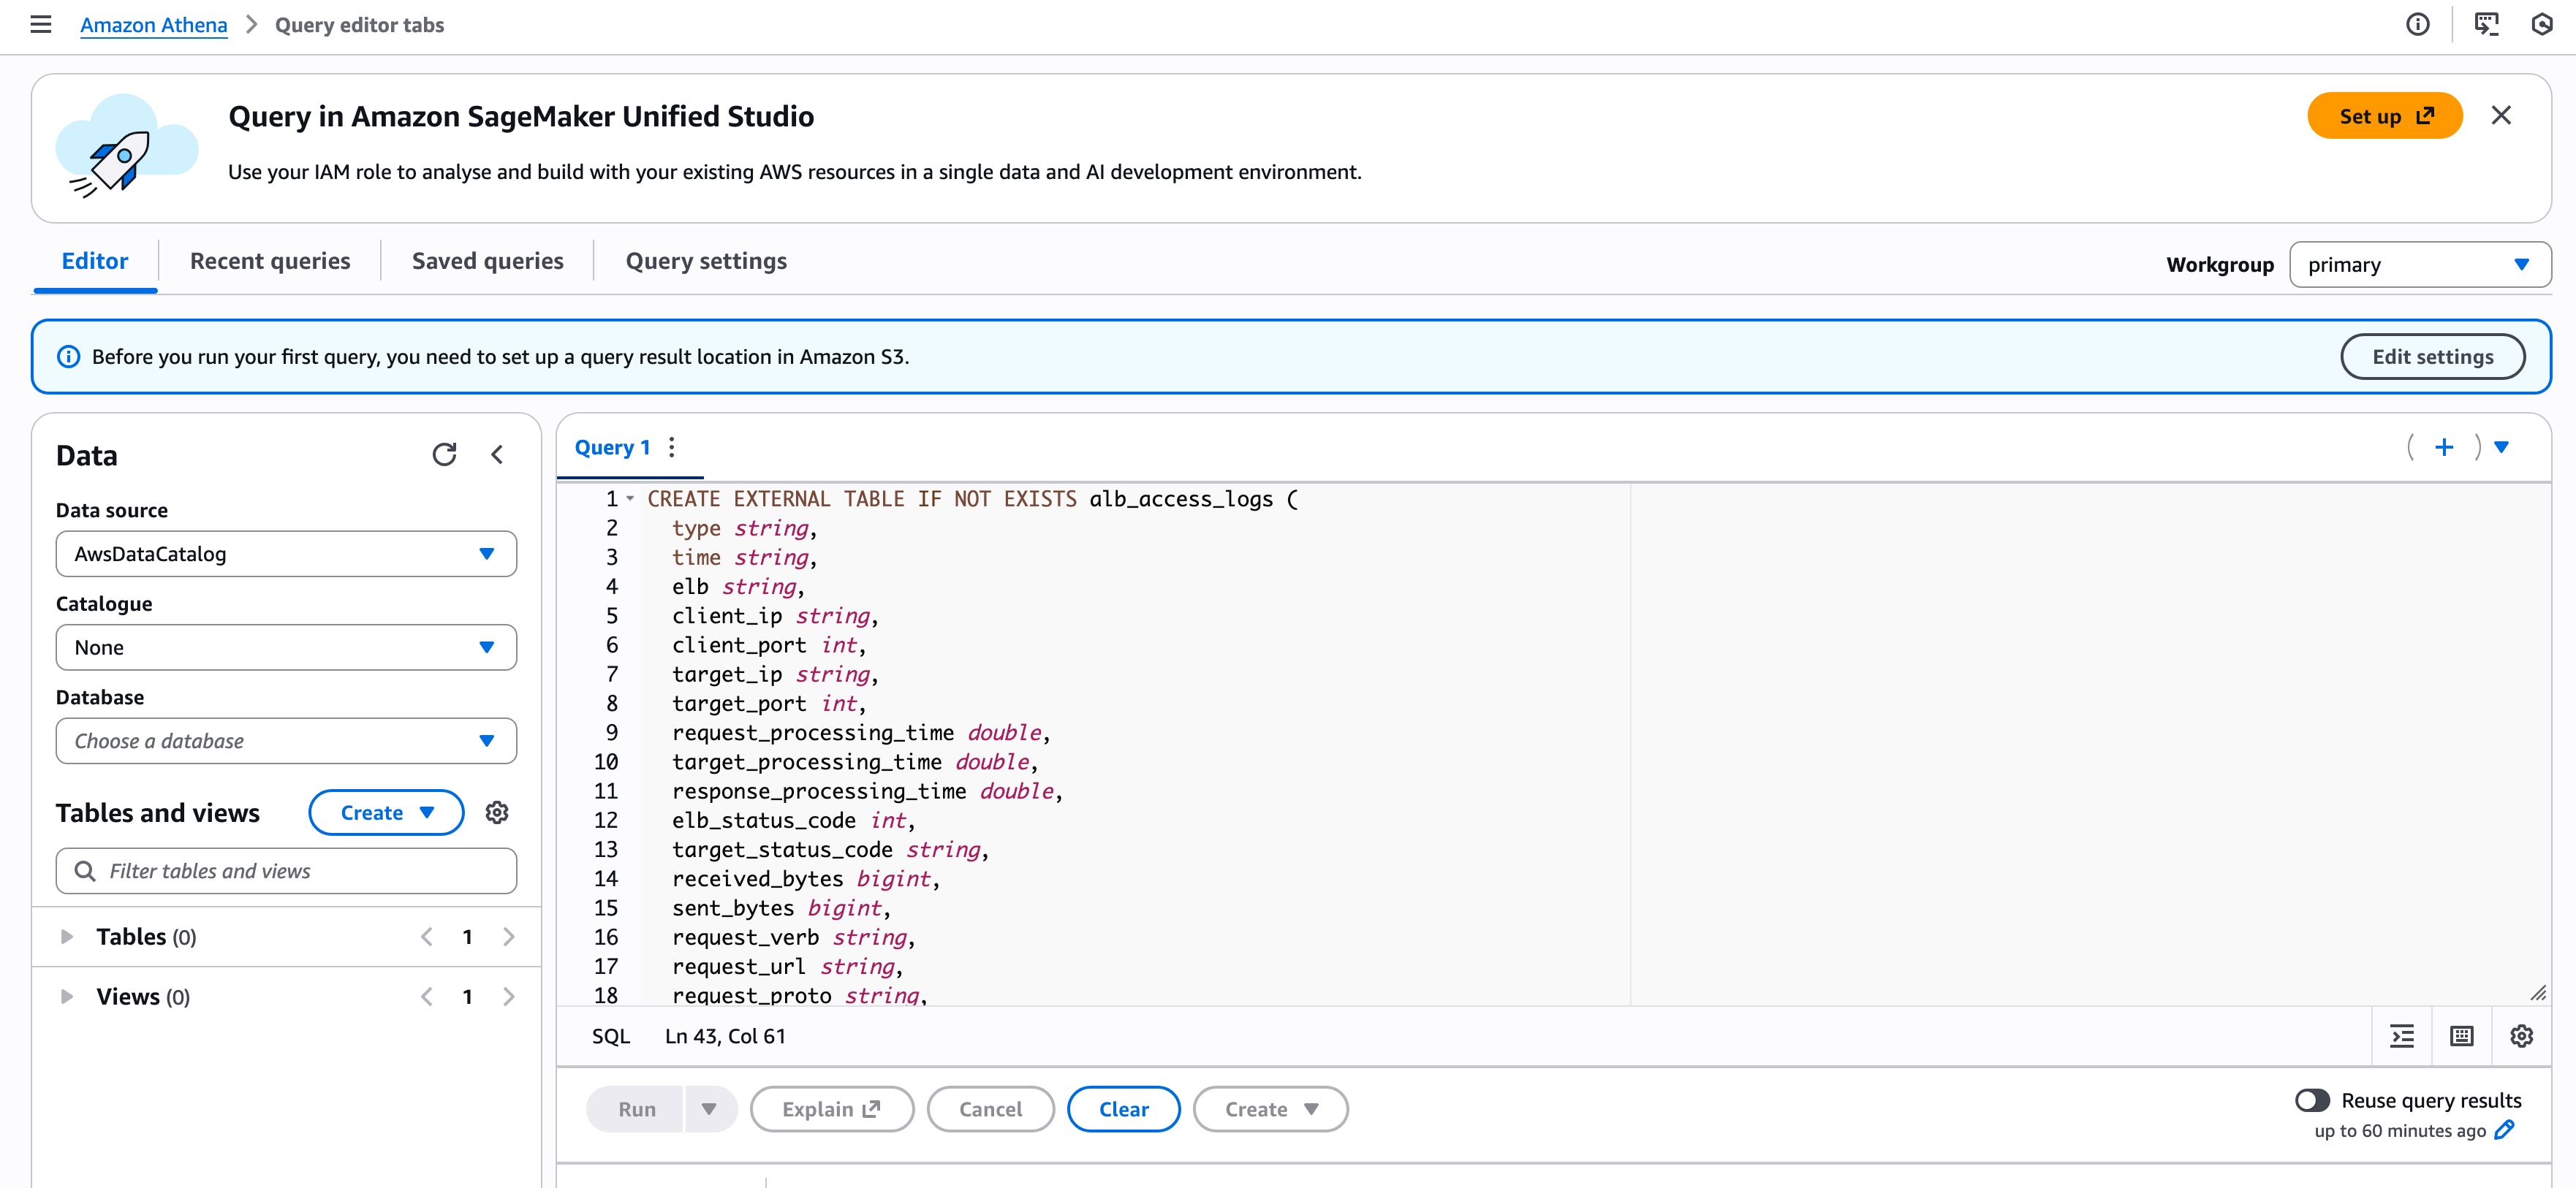
Task: Open Tables and views settings gear
Action: coord(497,812)
